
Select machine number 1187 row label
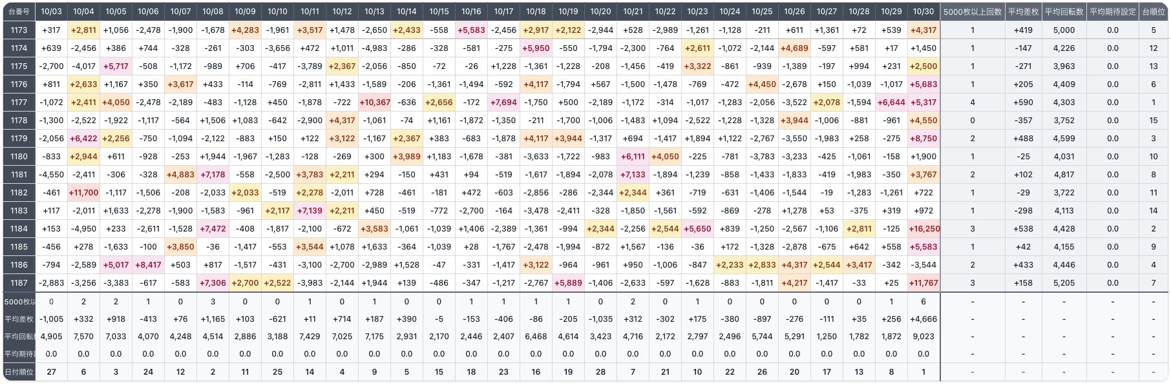[x=19, y=282]
